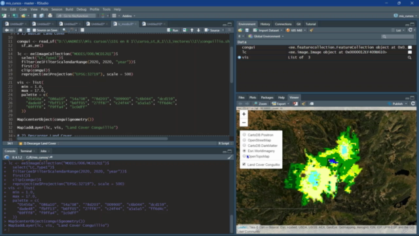This screenshot has width=419, height=236.
Task: Switch to the History tab
Action: 265,24
